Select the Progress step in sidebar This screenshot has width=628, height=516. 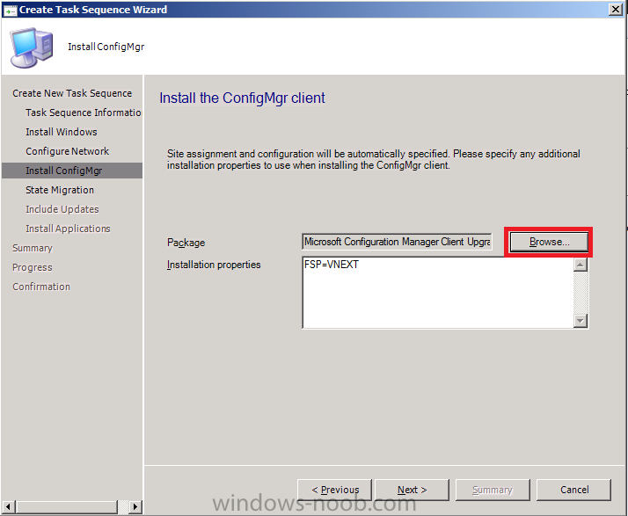click(x=32, y=267)
